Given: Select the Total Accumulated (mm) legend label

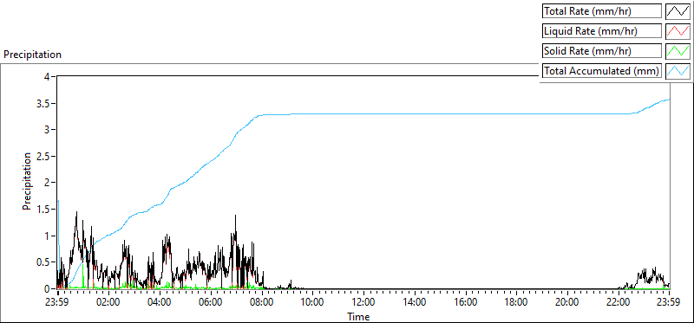Looking at the screenshot, I should pyautogui.click(x=602, y=71).
